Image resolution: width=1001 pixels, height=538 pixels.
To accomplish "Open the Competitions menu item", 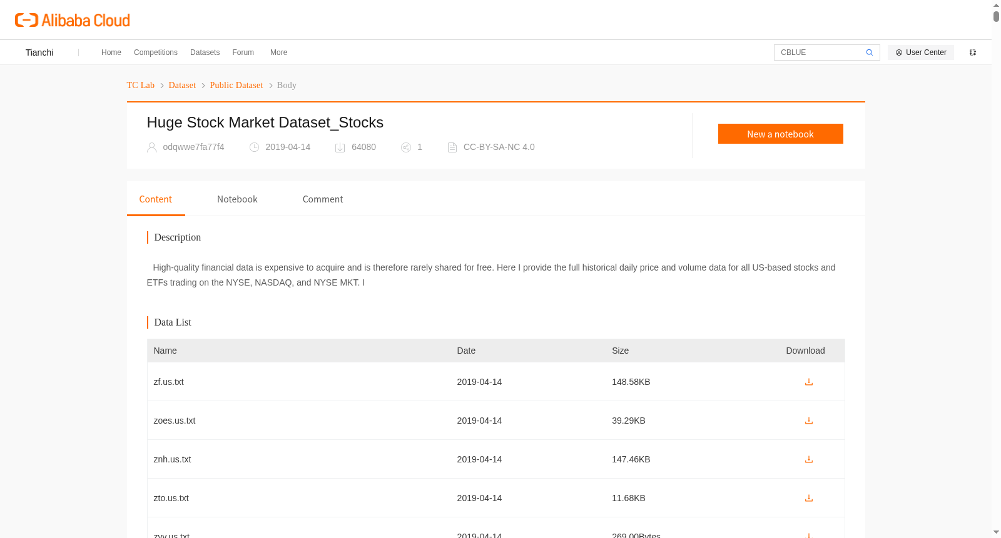I will click(x=156, y=52).
